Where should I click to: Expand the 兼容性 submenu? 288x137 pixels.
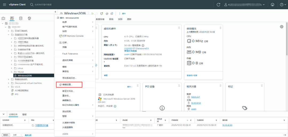[x=75, y=71]
